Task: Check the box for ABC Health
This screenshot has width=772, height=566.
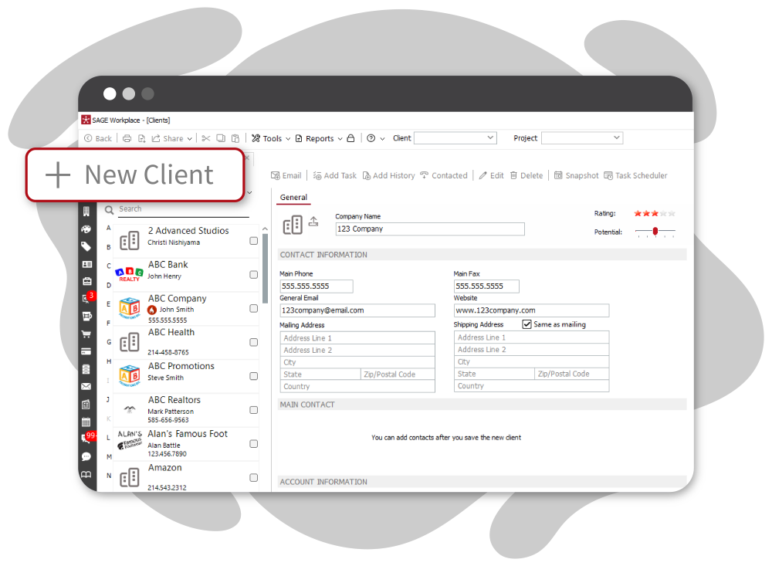Action: pos(253,342)
